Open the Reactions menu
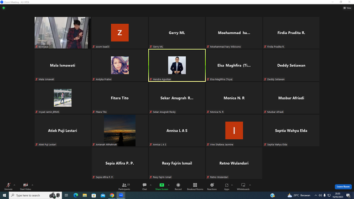 tap(212, 186)
